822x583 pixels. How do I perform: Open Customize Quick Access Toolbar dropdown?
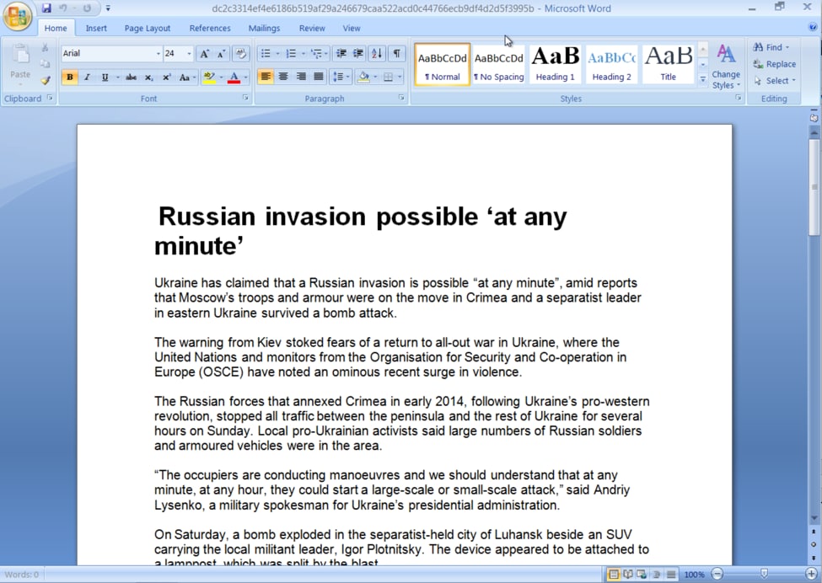(x=108, y=8)
